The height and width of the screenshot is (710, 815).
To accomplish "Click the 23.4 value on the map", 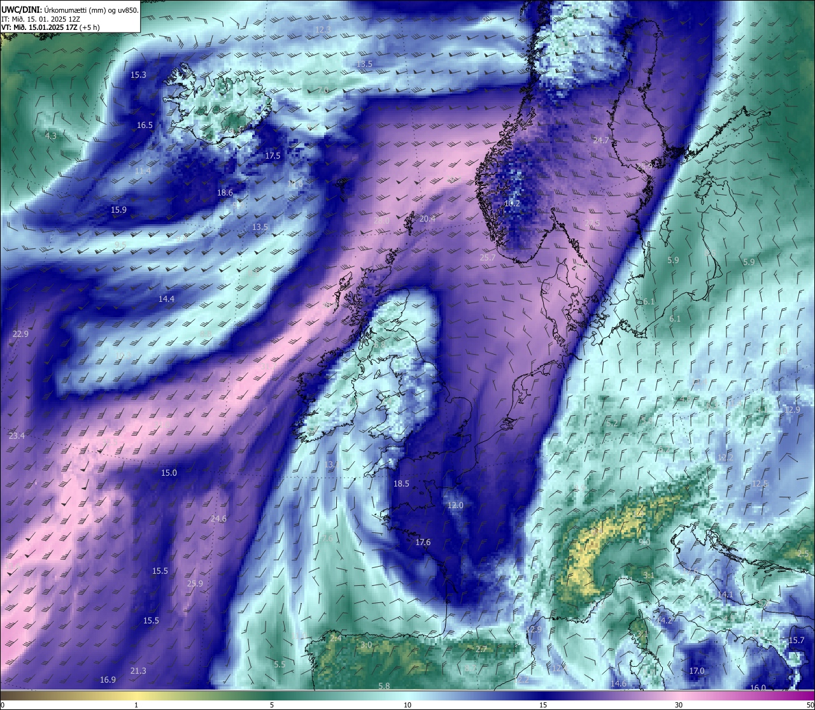I will pos(17,436).
